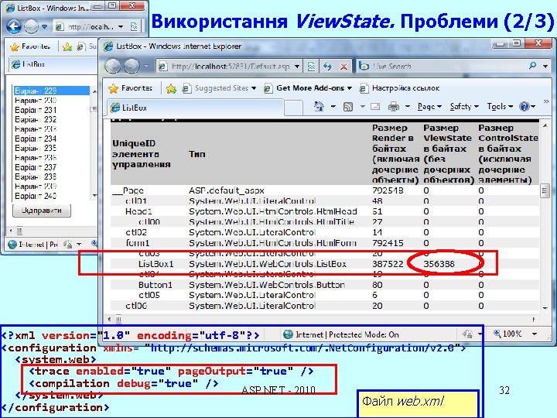Expand front address bar dropdown arrow

point(297,67)
